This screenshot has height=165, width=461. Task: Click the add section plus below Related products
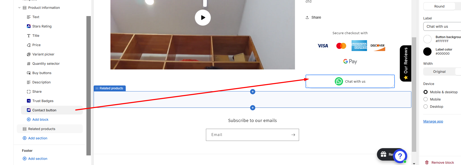pyautogui.click(x=253, y=108)
